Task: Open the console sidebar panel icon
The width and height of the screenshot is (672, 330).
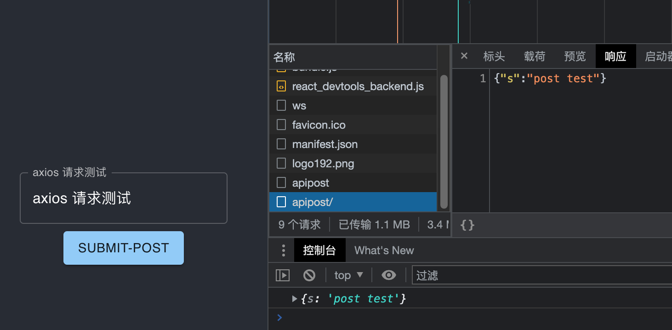Action: (x=283, y=275)
